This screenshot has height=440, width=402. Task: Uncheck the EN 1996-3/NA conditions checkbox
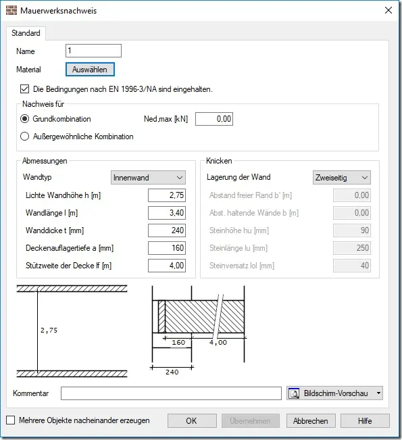(x=25, y=89)
